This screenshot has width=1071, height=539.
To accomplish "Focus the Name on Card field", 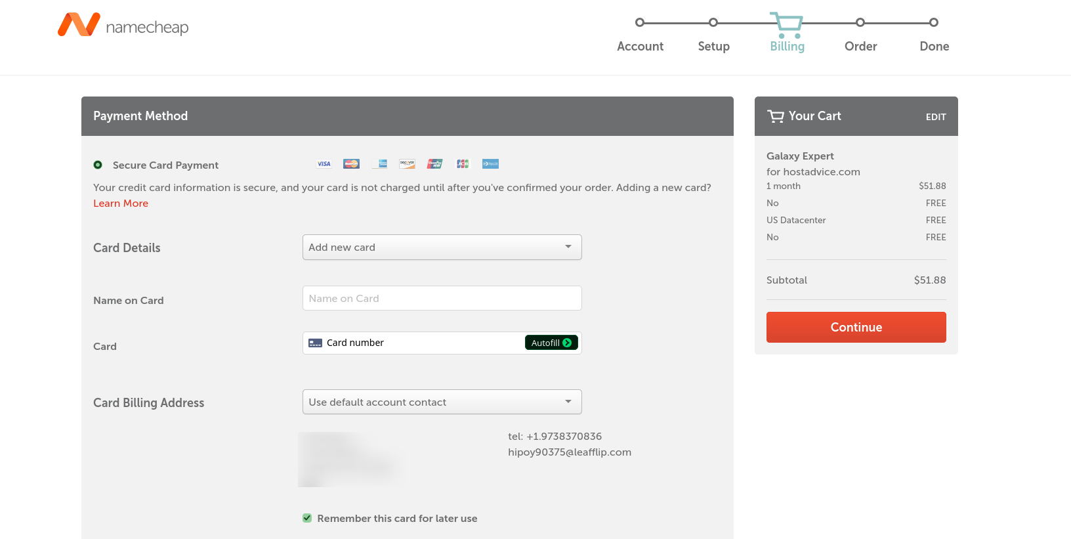I will pos(442,298).
